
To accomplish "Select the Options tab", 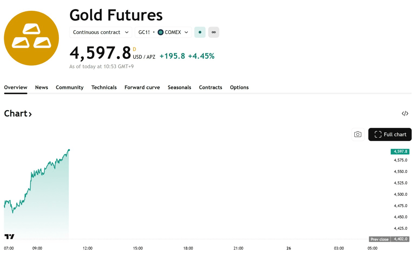I will click(239, 87).
